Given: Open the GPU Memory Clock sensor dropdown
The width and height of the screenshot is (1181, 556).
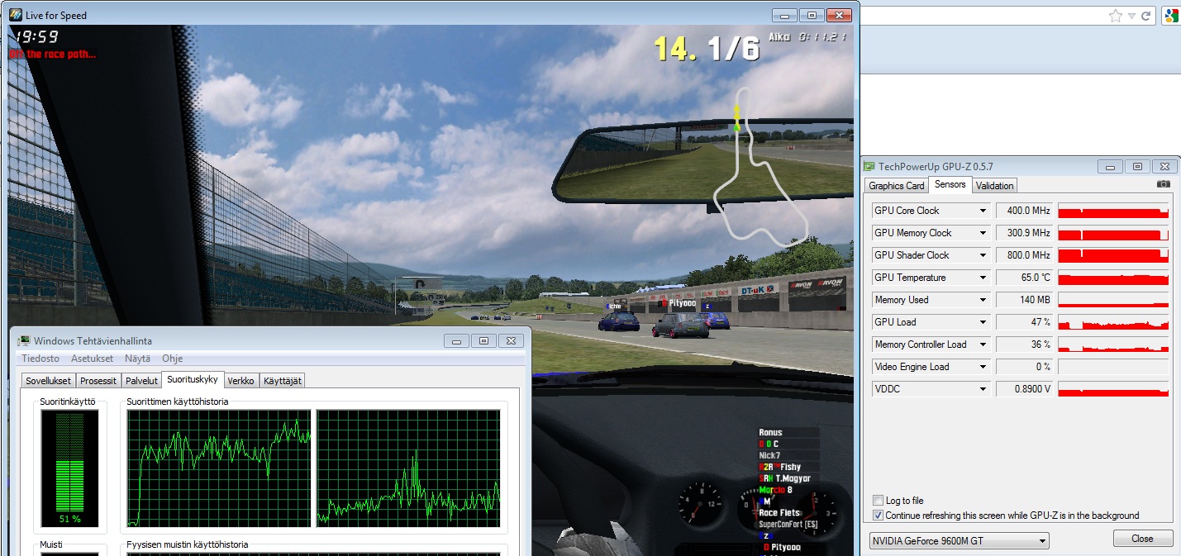Looking at the screenshot, I should [983, 233].
